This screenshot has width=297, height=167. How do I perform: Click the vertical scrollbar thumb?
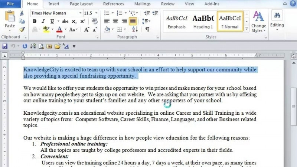click(x=294, y=107)
